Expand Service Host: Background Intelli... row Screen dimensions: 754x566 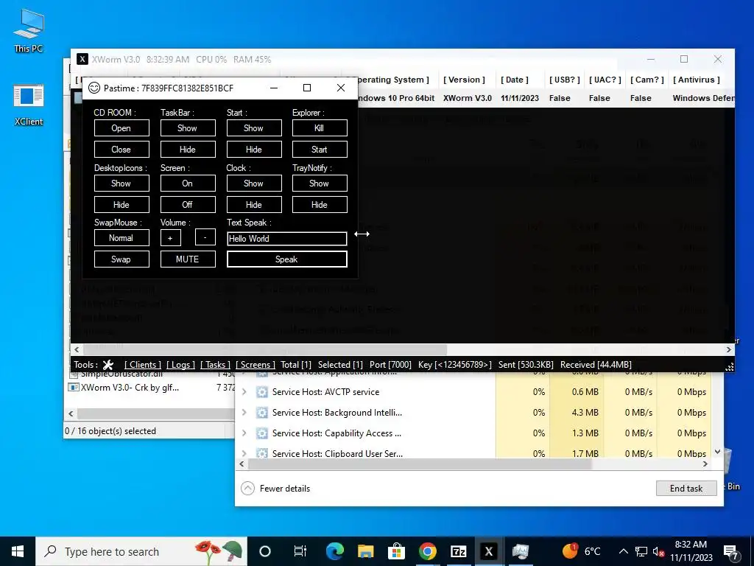click(x=244, y=413)
